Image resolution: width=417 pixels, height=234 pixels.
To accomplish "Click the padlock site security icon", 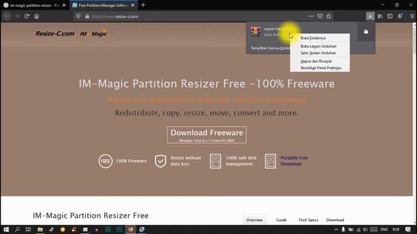I will coord(87,16).
